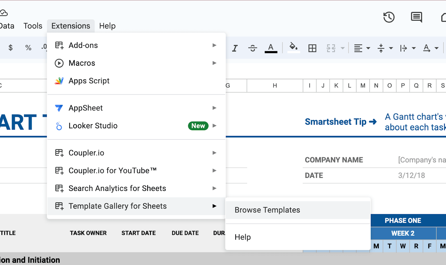The image size is (446, 265).
Task: Open the Help menu in menu bar
Action: pyautogui.click(x=107, y=26)
